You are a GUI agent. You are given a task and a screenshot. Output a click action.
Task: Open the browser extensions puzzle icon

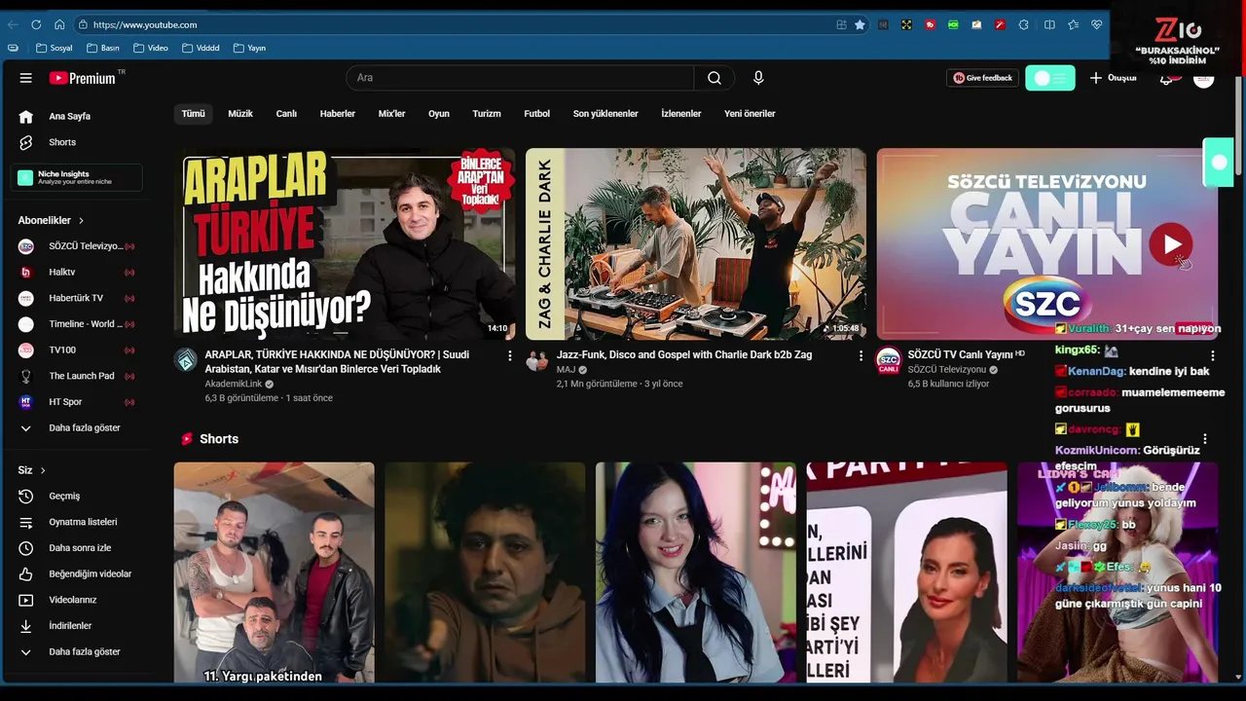(x=1024, y=24)
